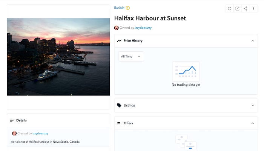The height and width of the screenshot is (151, 264).
Task: Click the creator's avatar in Details
Action: pyautogui.click(x=14, y=133)
